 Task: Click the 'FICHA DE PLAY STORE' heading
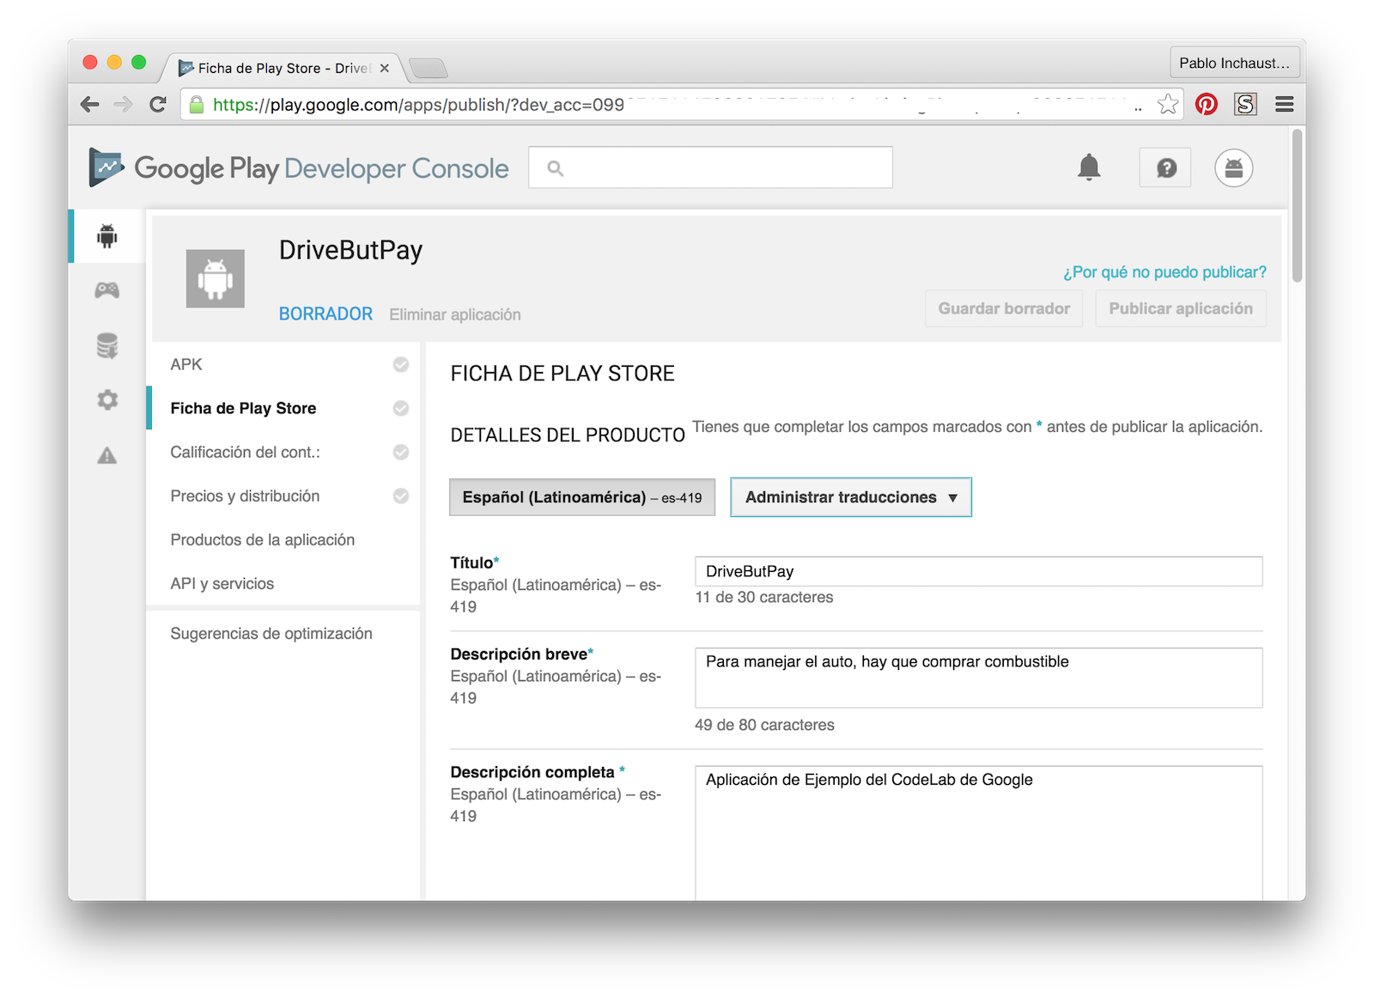(562, 374)
